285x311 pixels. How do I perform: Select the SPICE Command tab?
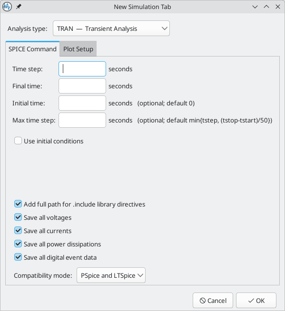32,49
